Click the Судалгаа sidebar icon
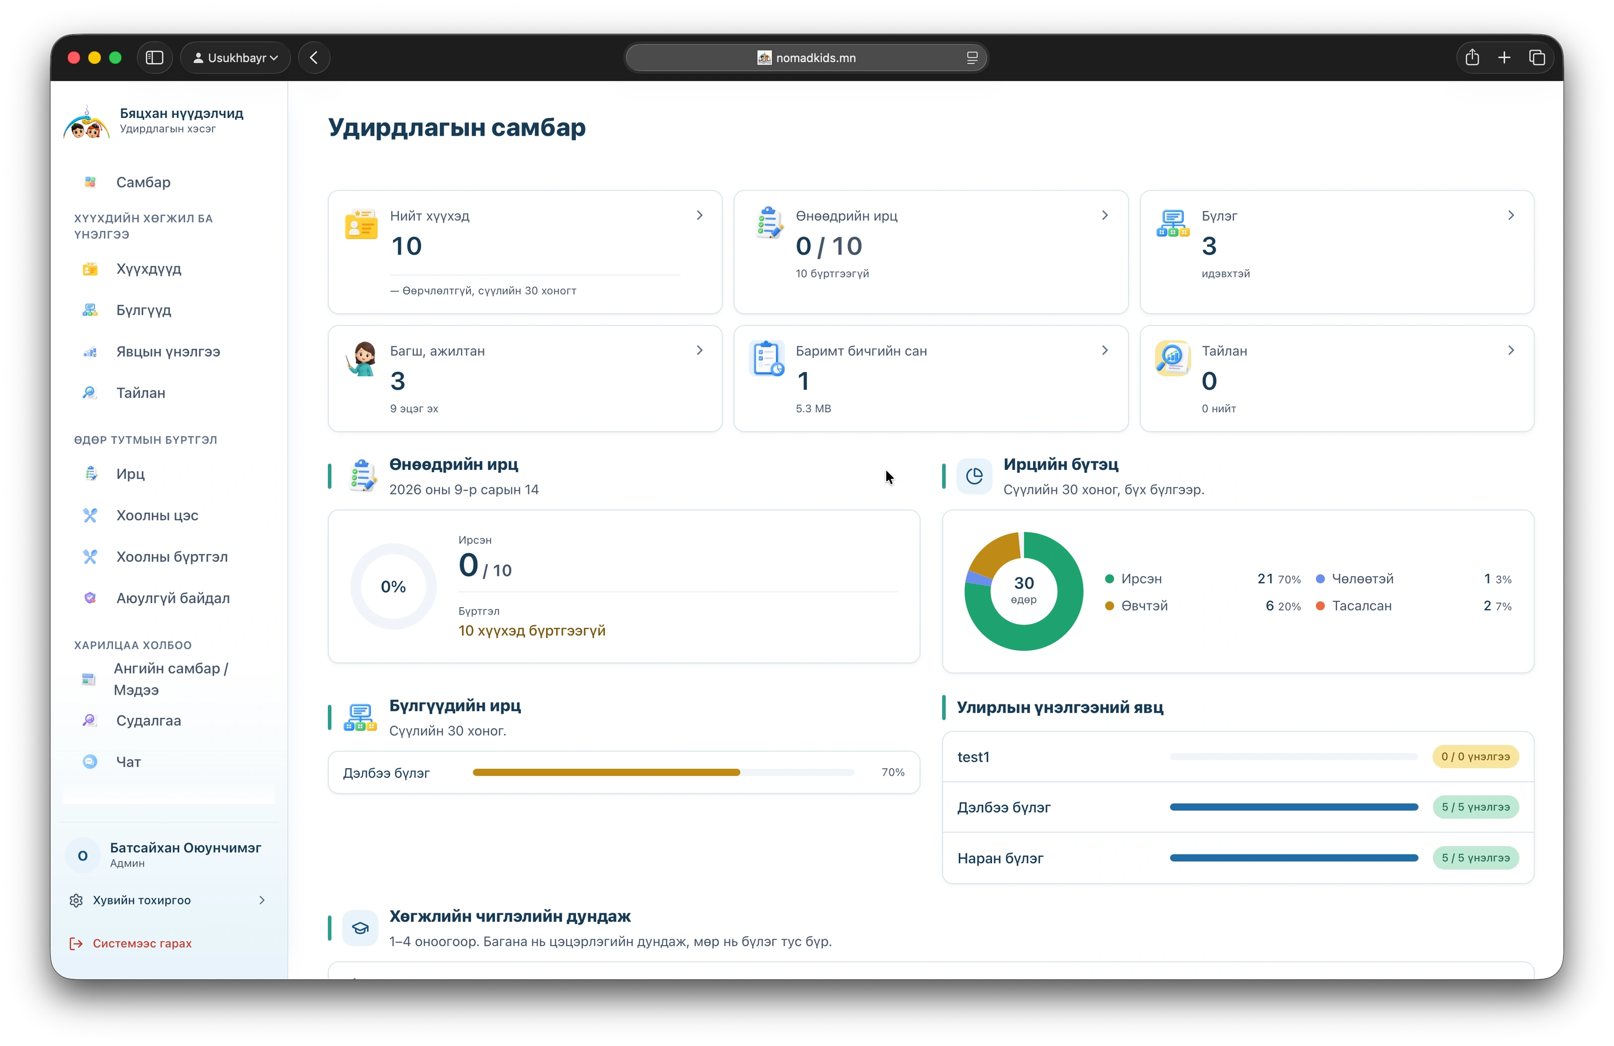This screenshot has width=1614, height=1046. pos(89,721)
